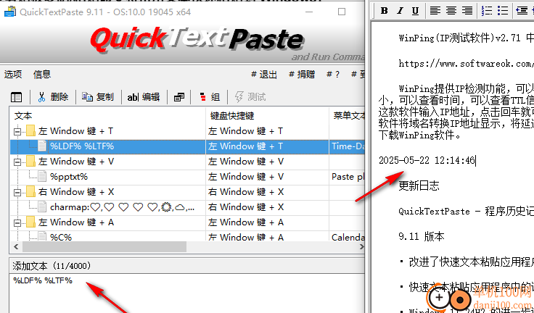Click the horizontal scrollbar thumb of the list
Image resolution: width=534 pixels, height=313 pixels.
104,246
